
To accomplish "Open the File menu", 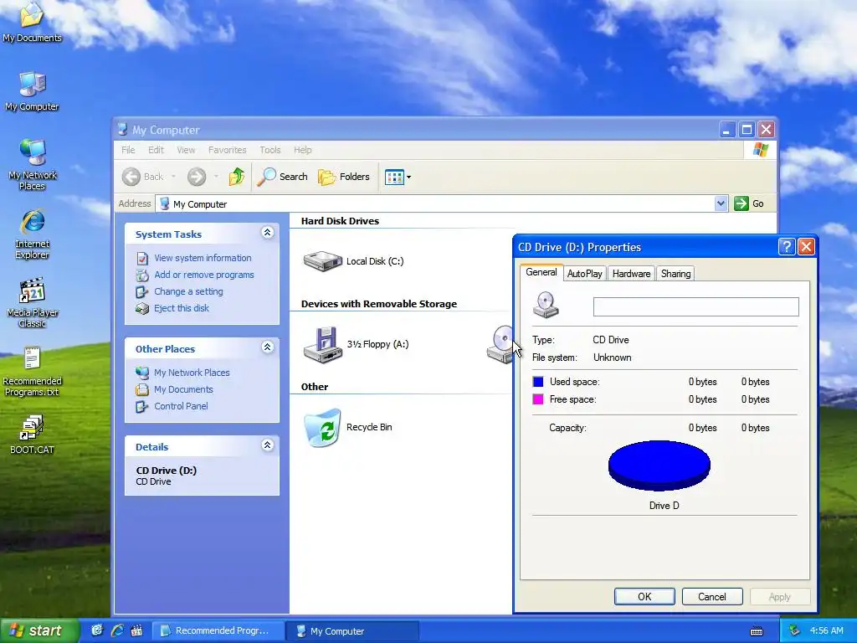I will coord(128,150).
